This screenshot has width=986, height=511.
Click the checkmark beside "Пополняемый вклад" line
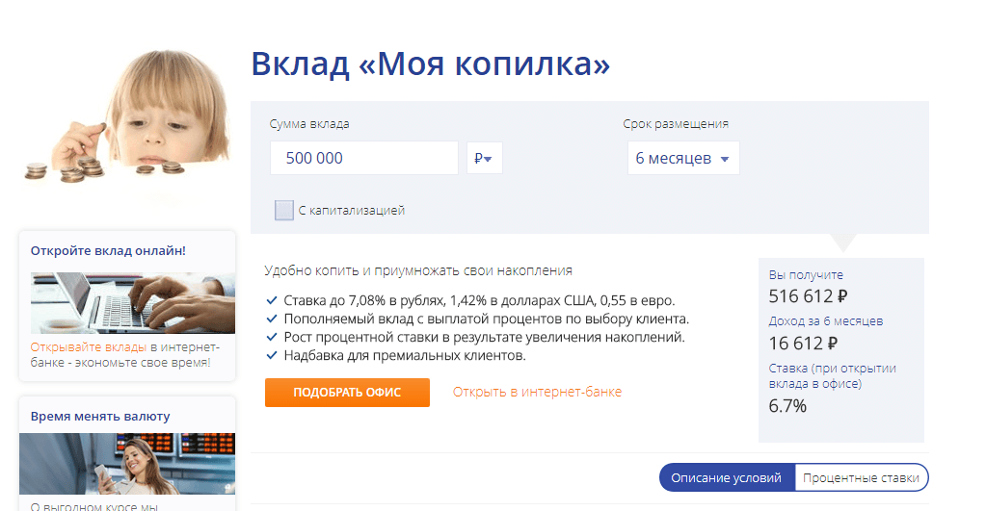click(271, 319)
